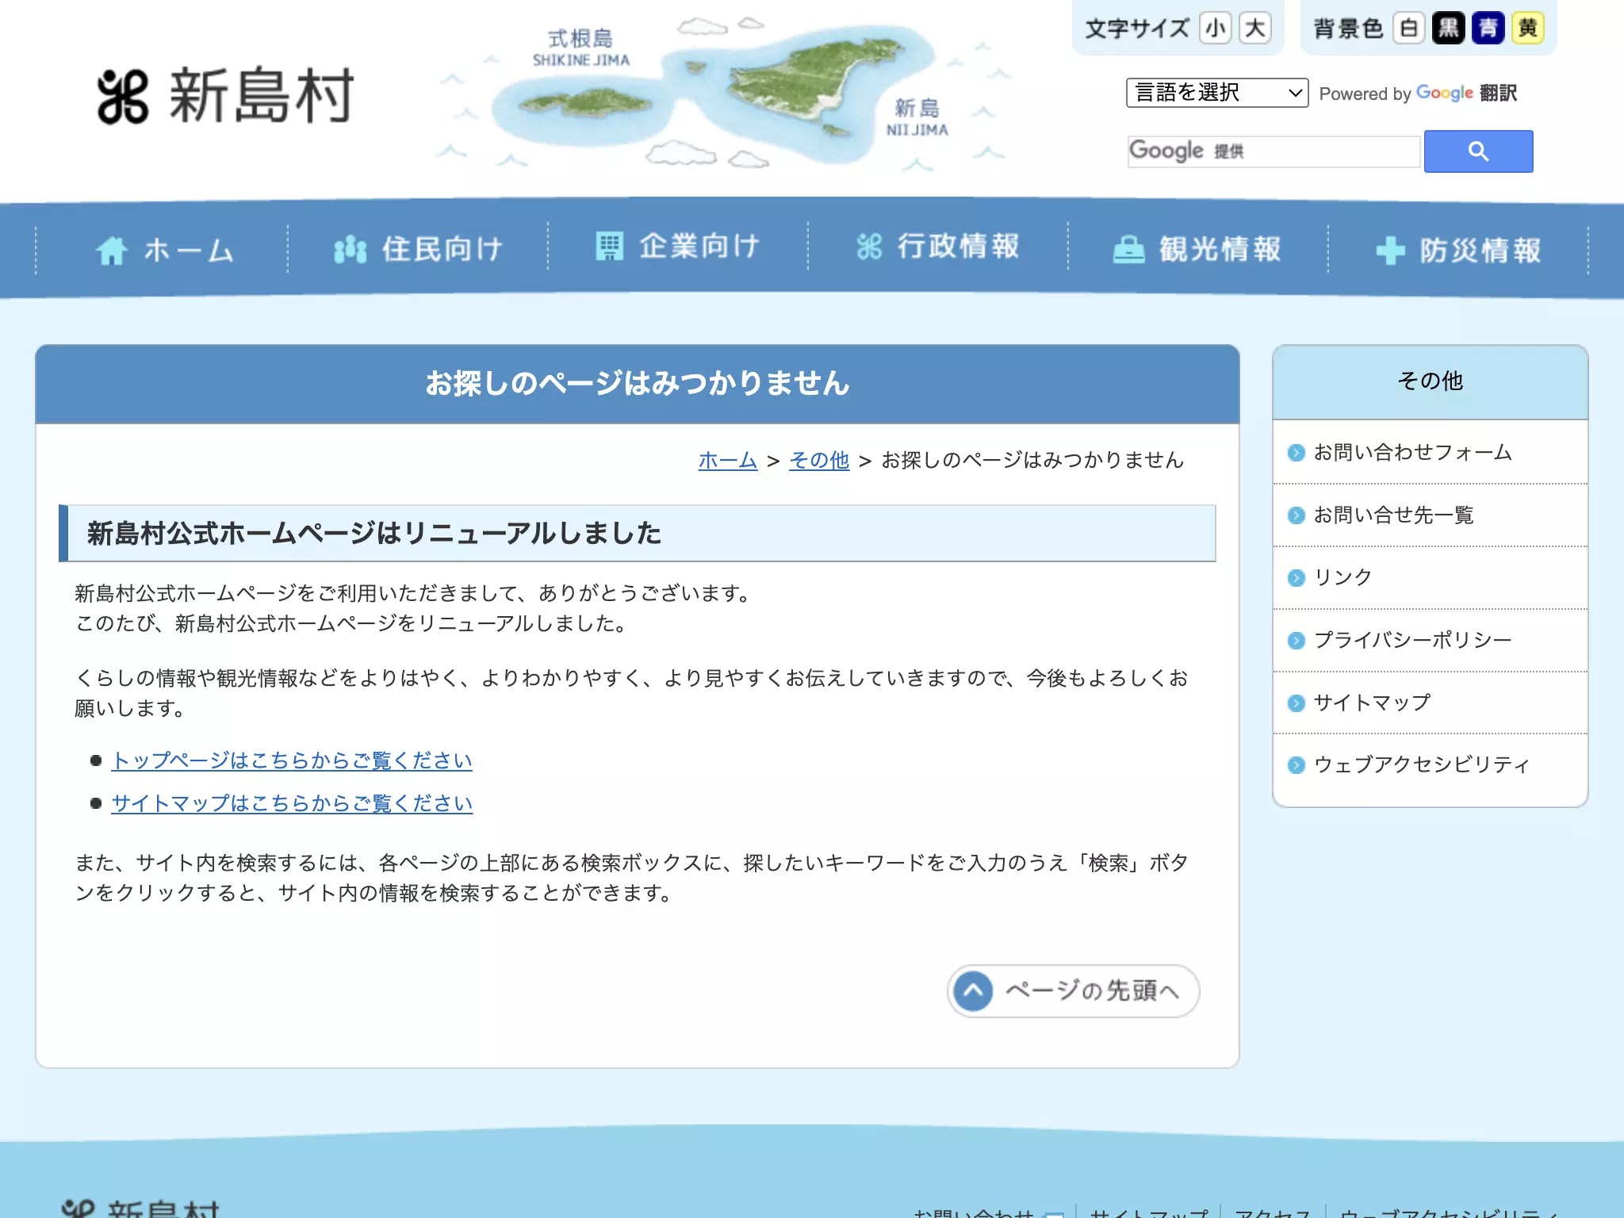Open プライバシーポリシー in sidebar
Screen dimensions: 1624x1218
(x=1430, y=640)
